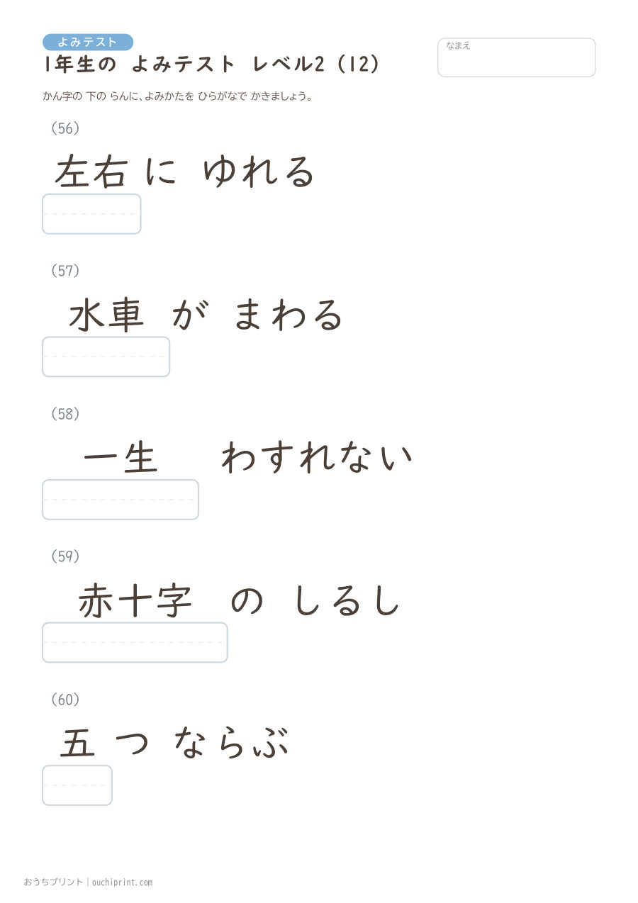The height and width of the screenshot is (903, 638).
Task: Click the ouchiprint.com footer link
Action: 122,882
